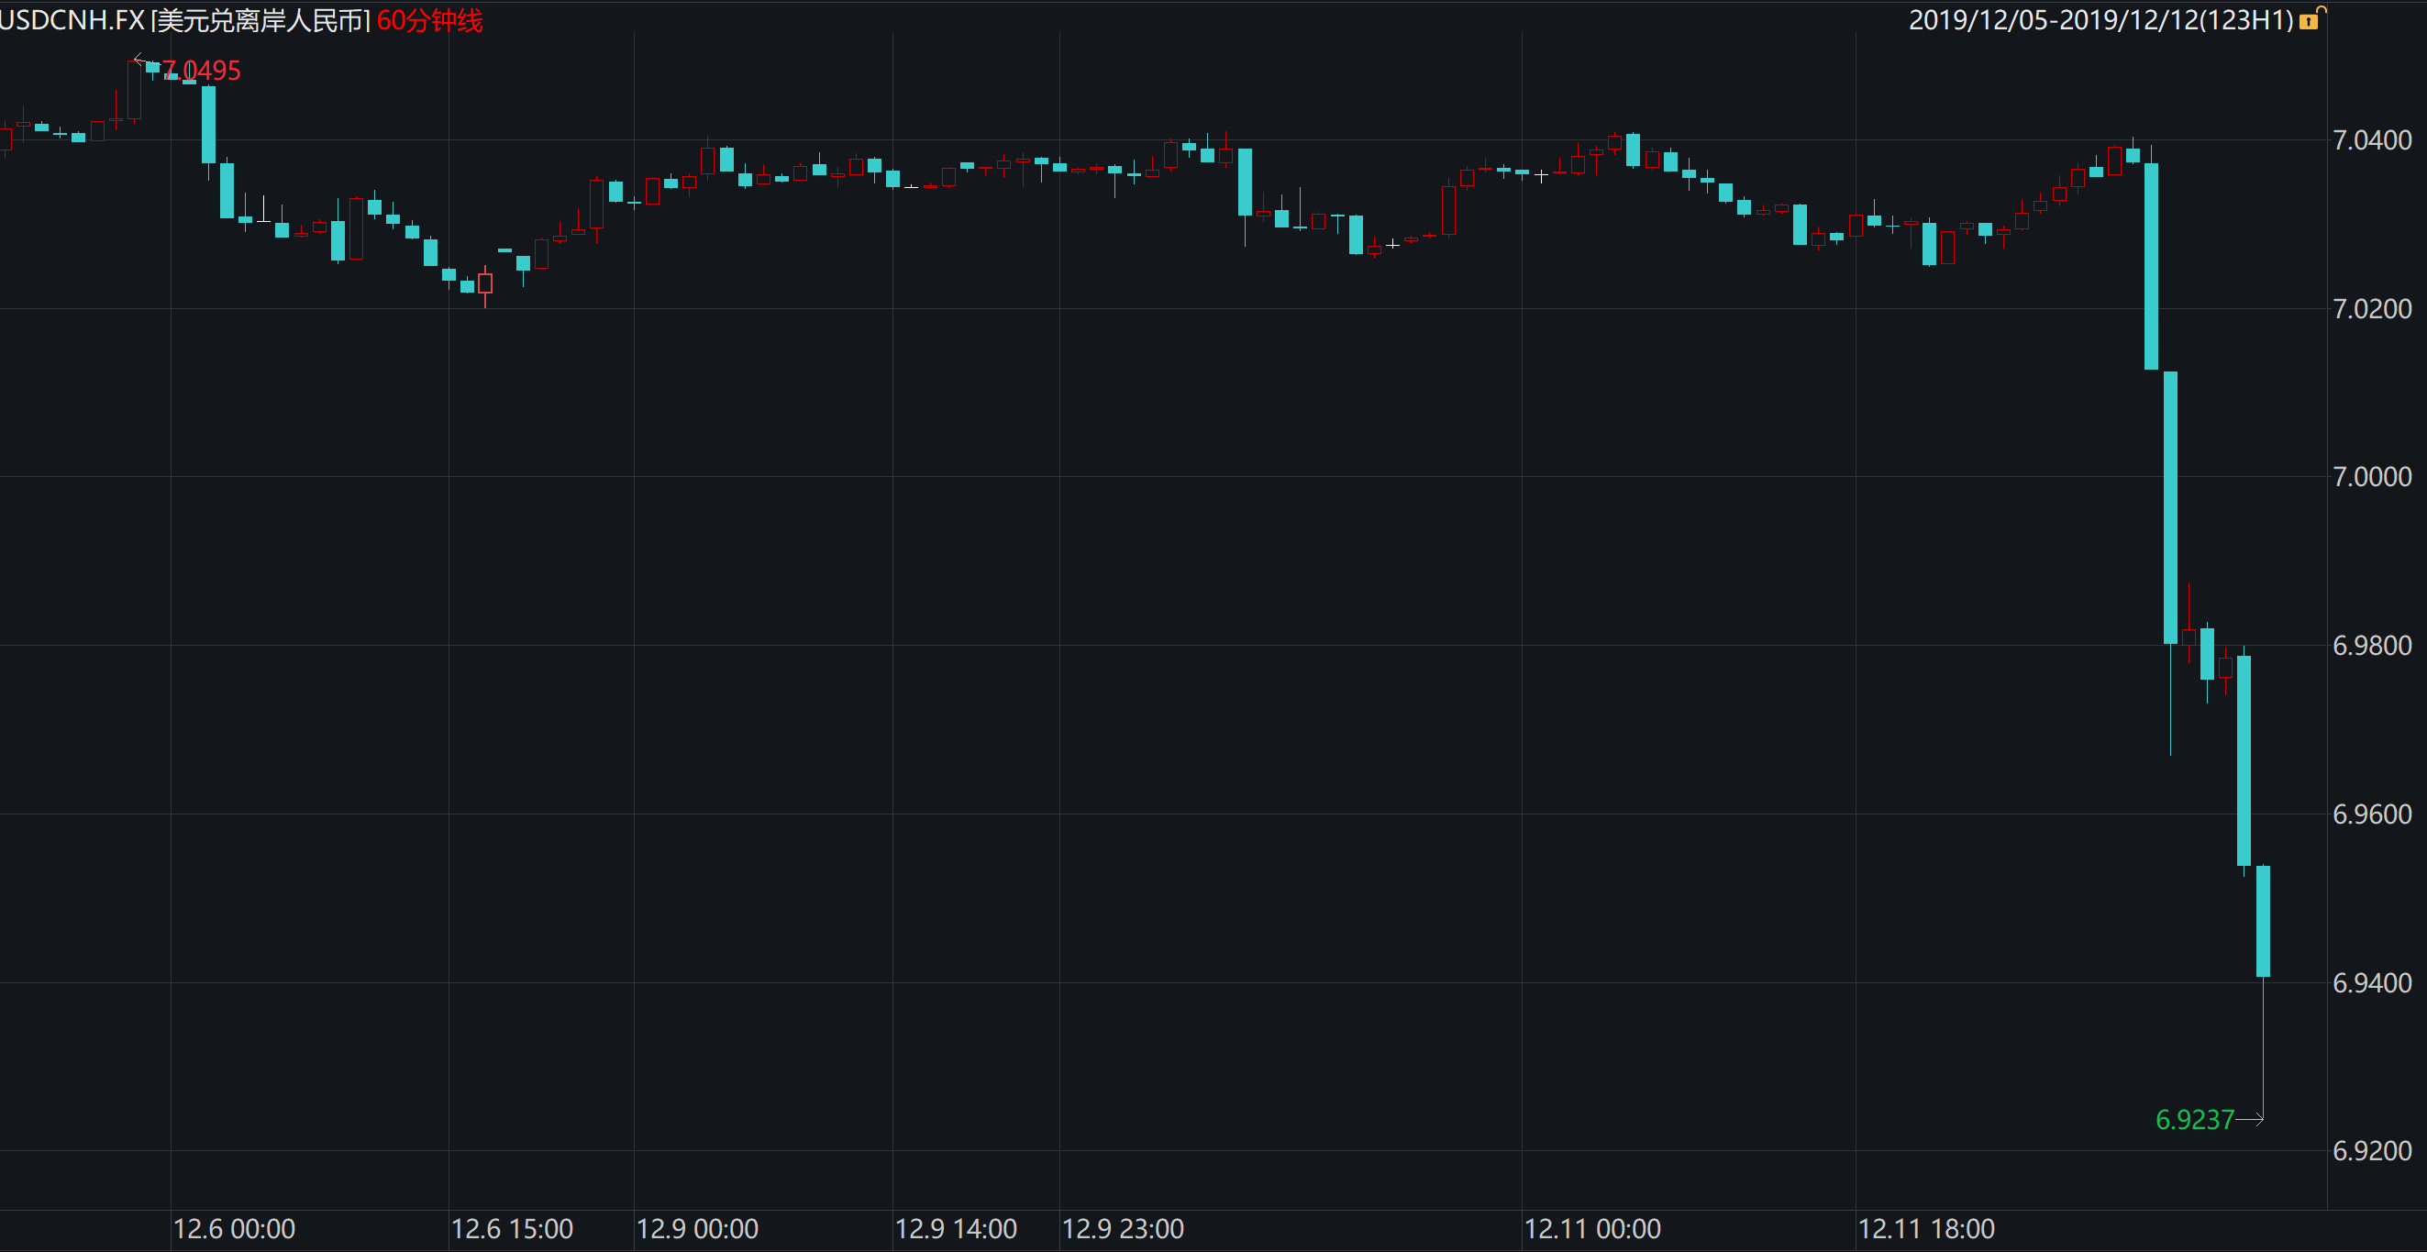This screenshot has height=1252, width=2427.
Task: Click the 7.0000 price axis label
Action: (x=2371, y=477)
